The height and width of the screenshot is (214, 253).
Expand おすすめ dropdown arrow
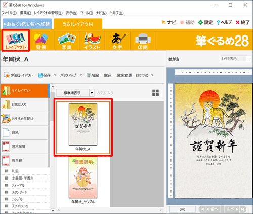tap(152, 75)
